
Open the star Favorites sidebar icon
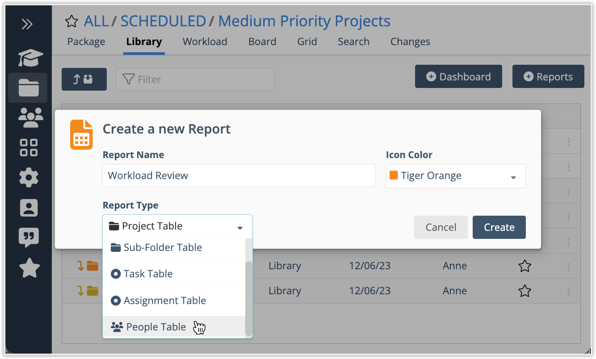click(29, 268)
